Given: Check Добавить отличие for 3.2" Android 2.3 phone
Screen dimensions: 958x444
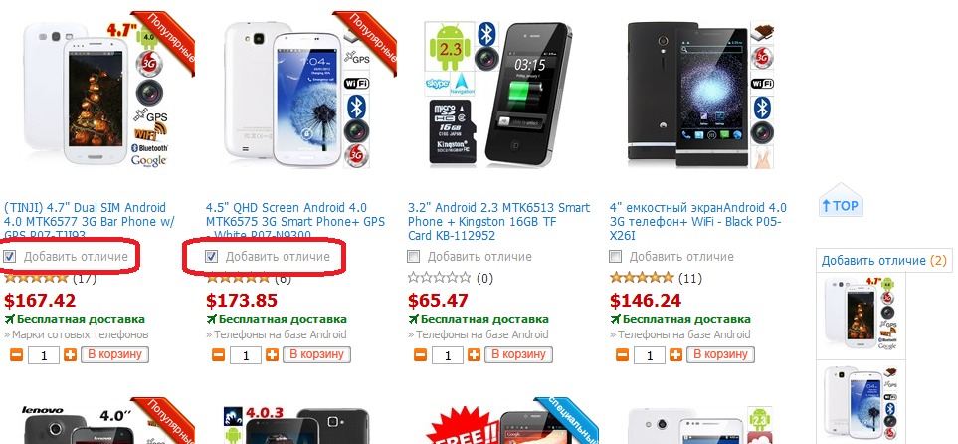Looking at the screenshot, I should (414, 256).
